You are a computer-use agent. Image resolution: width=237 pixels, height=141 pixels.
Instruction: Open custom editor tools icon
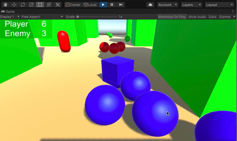(58, 5)
